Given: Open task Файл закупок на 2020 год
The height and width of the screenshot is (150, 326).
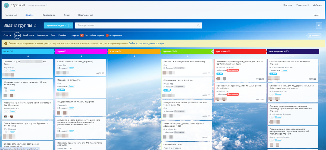Looking at the screenshot, I should (75, 62).
